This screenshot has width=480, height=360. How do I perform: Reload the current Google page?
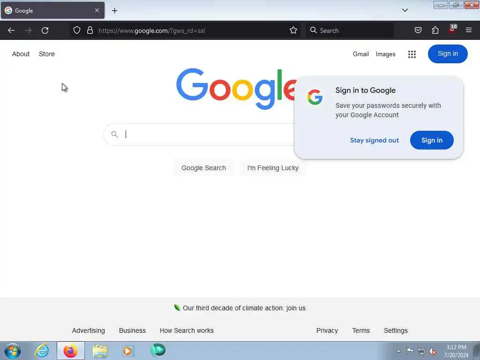(45, 30)
